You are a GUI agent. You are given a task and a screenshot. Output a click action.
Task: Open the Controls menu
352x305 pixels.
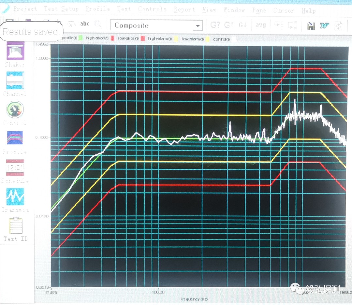[152, 9]
